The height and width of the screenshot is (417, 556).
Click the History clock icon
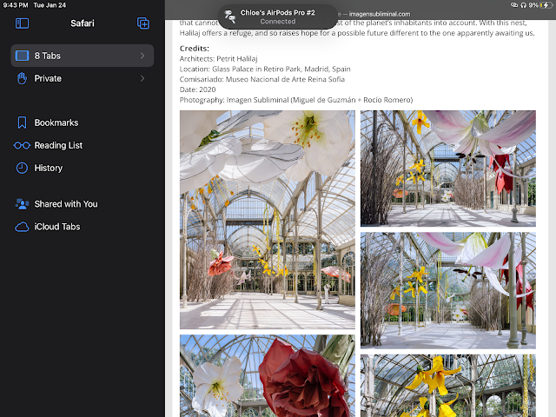[x=22, y=168]
